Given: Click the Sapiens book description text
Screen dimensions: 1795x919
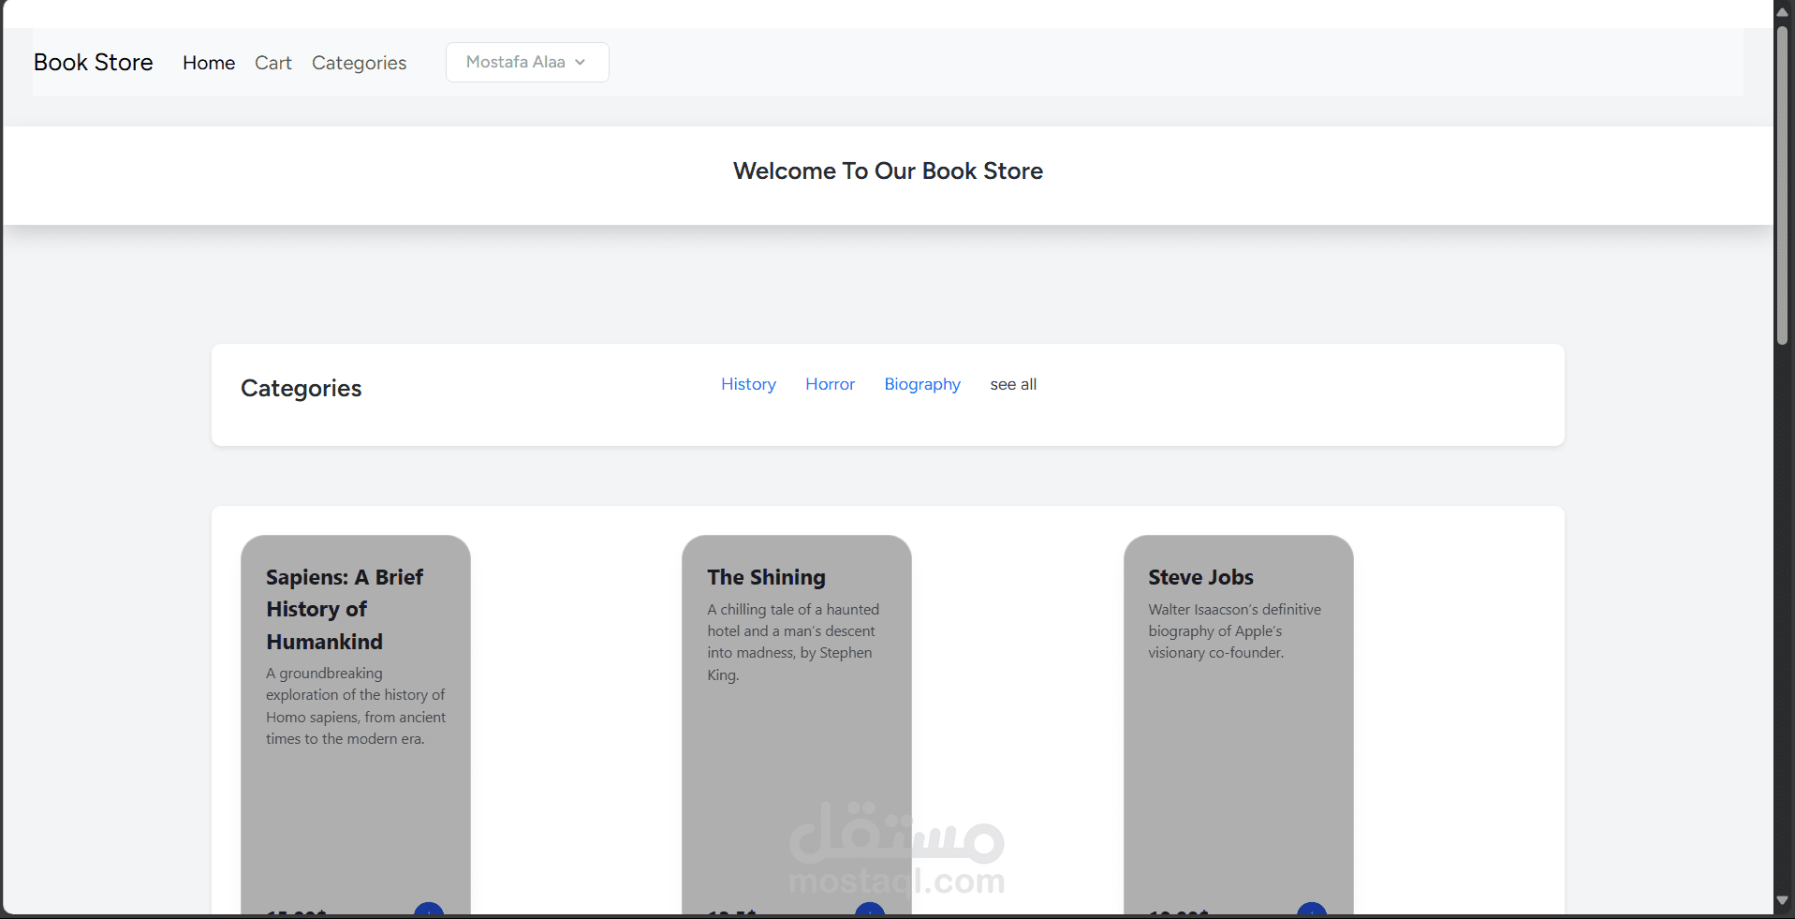Looking at the screenshot, I should point(355,705).
